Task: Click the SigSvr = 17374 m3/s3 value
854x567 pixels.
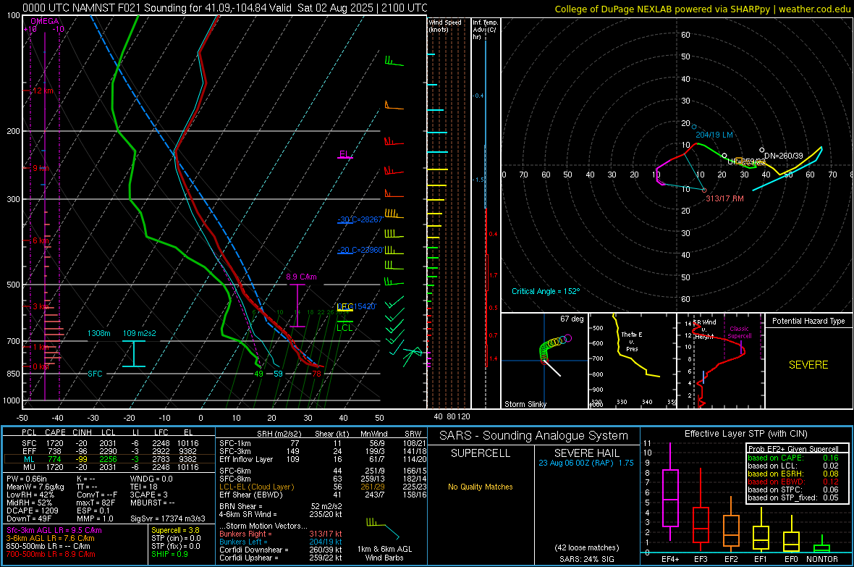Action: (168, 518)
